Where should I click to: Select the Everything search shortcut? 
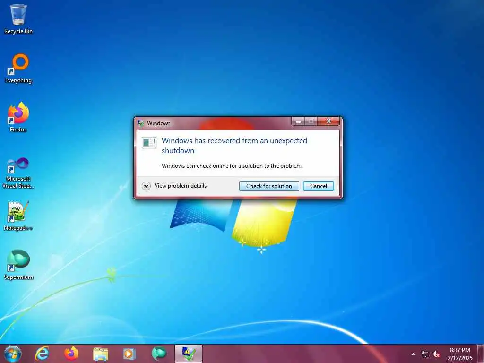click(18, 69)
